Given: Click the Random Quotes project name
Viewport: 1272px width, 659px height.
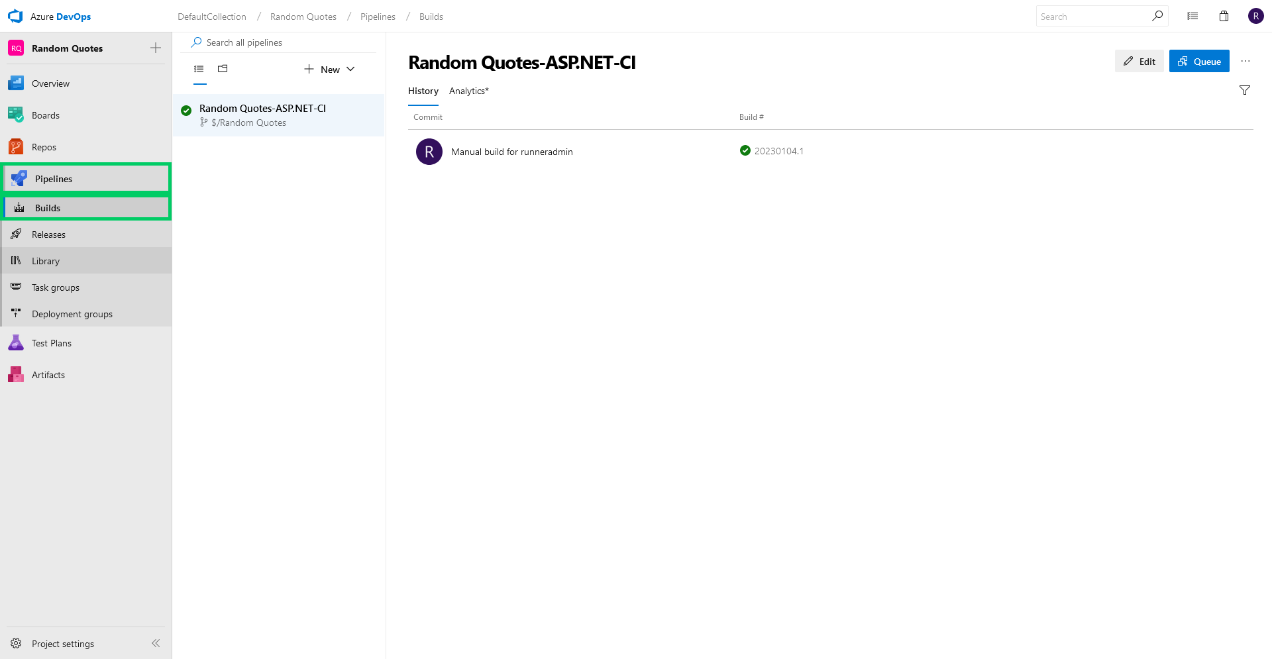Looking at the screenshot, I should (67, 48).
